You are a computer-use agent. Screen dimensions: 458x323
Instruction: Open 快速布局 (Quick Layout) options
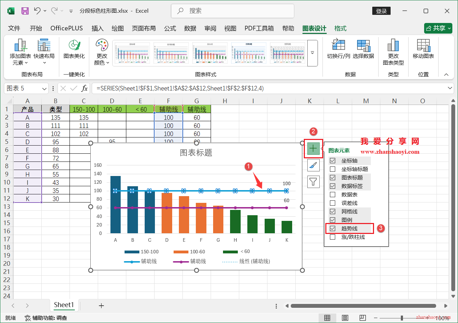pyautogui.click(x=44, y=51)
